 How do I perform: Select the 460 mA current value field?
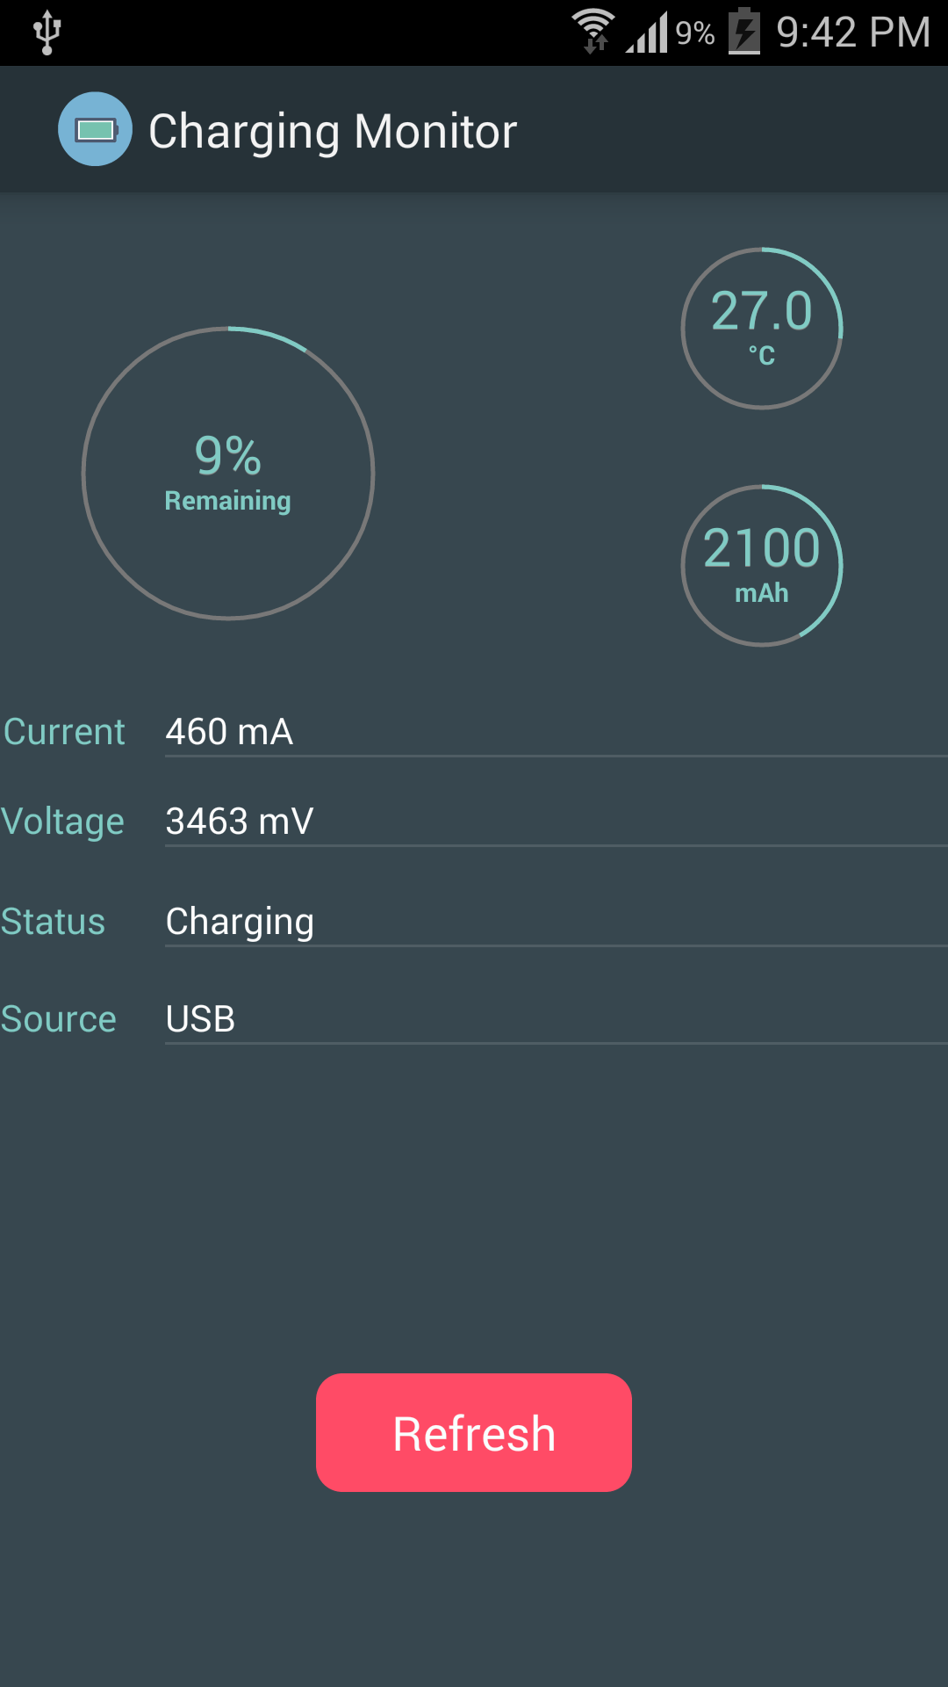557,732
